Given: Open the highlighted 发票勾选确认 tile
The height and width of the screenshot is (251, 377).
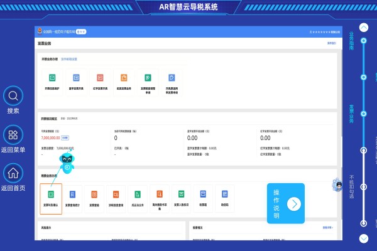Looking at the screenshot, I should click(x=51, y=199).
